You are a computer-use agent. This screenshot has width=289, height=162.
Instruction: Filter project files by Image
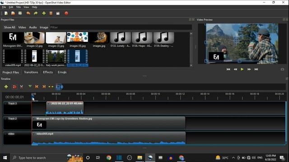tap(44, 27)
